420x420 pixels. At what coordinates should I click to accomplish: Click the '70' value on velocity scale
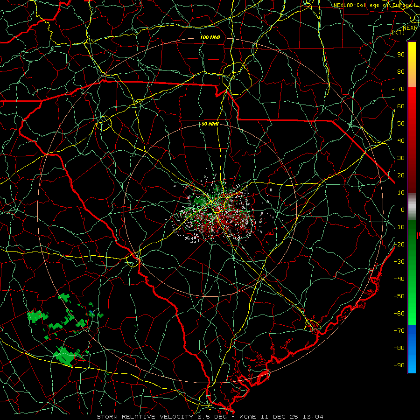(401, 89)
